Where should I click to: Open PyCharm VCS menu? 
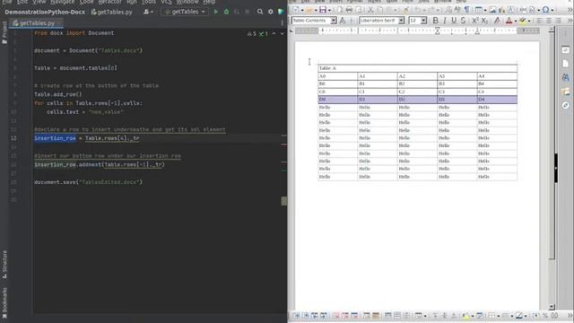(x=166, y=2)
